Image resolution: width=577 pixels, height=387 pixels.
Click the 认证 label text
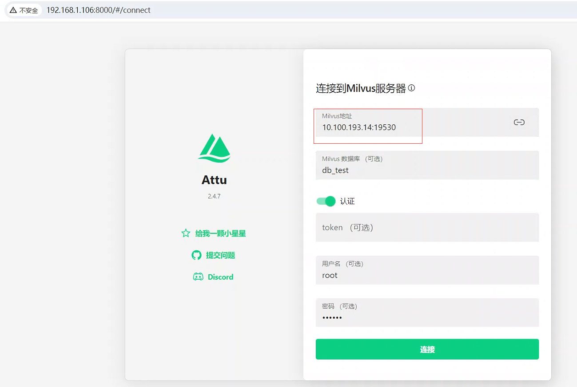click(347, 201)
